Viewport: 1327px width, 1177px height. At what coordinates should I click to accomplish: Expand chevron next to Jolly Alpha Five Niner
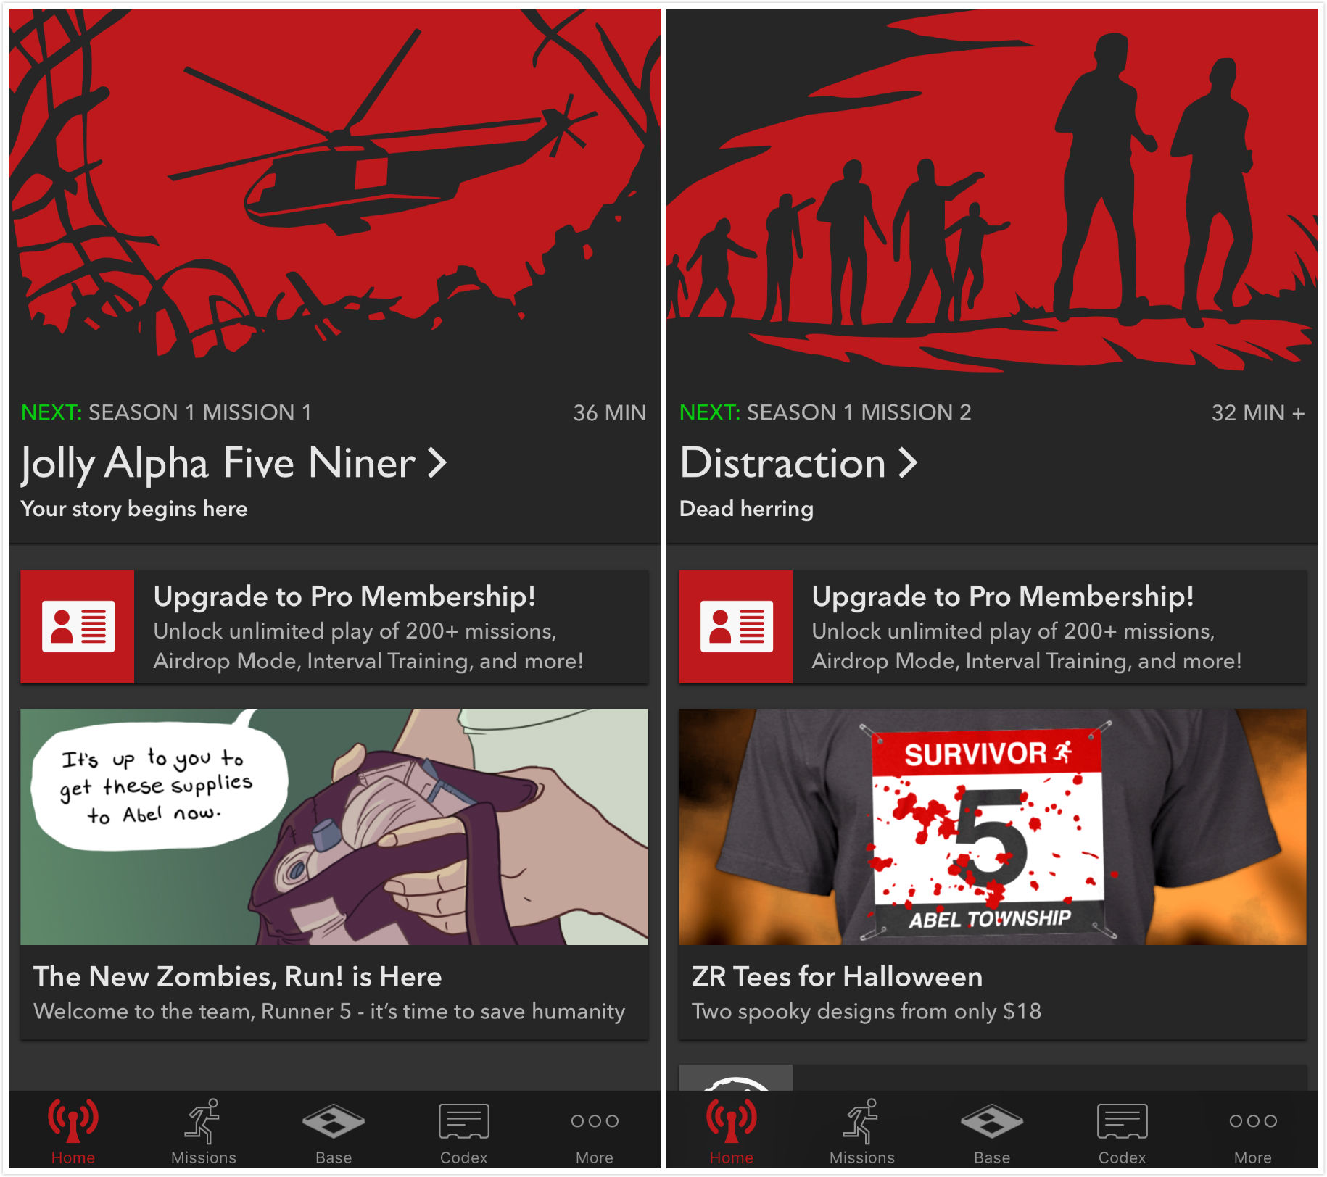[x=437, y=462]
